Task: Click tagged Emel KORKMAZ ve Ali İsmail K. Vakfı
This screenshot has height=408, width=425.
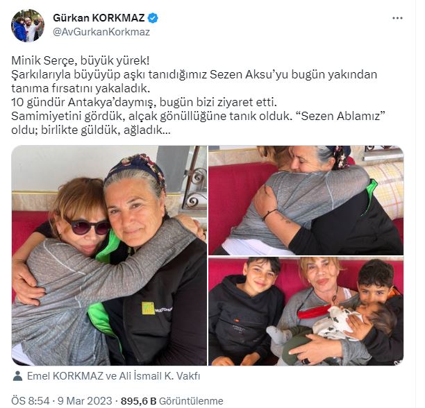Action: [x=114, y=376]
